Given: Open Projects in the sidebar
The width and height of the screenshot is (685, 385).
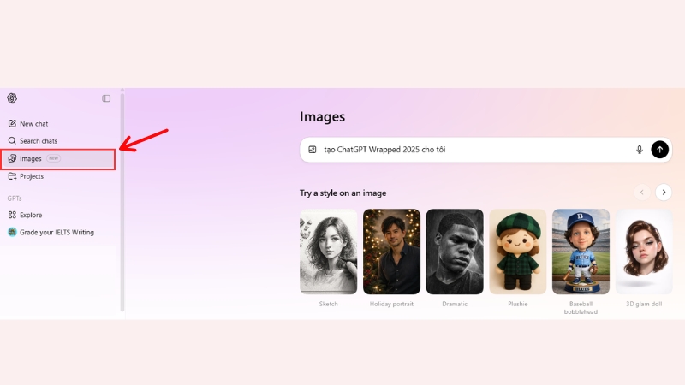Looking at the screenshot, I should click(x=32, y=176).
